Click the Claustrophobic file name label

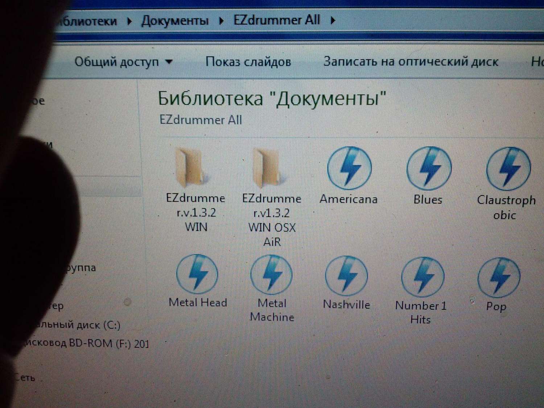click(506, 207)
